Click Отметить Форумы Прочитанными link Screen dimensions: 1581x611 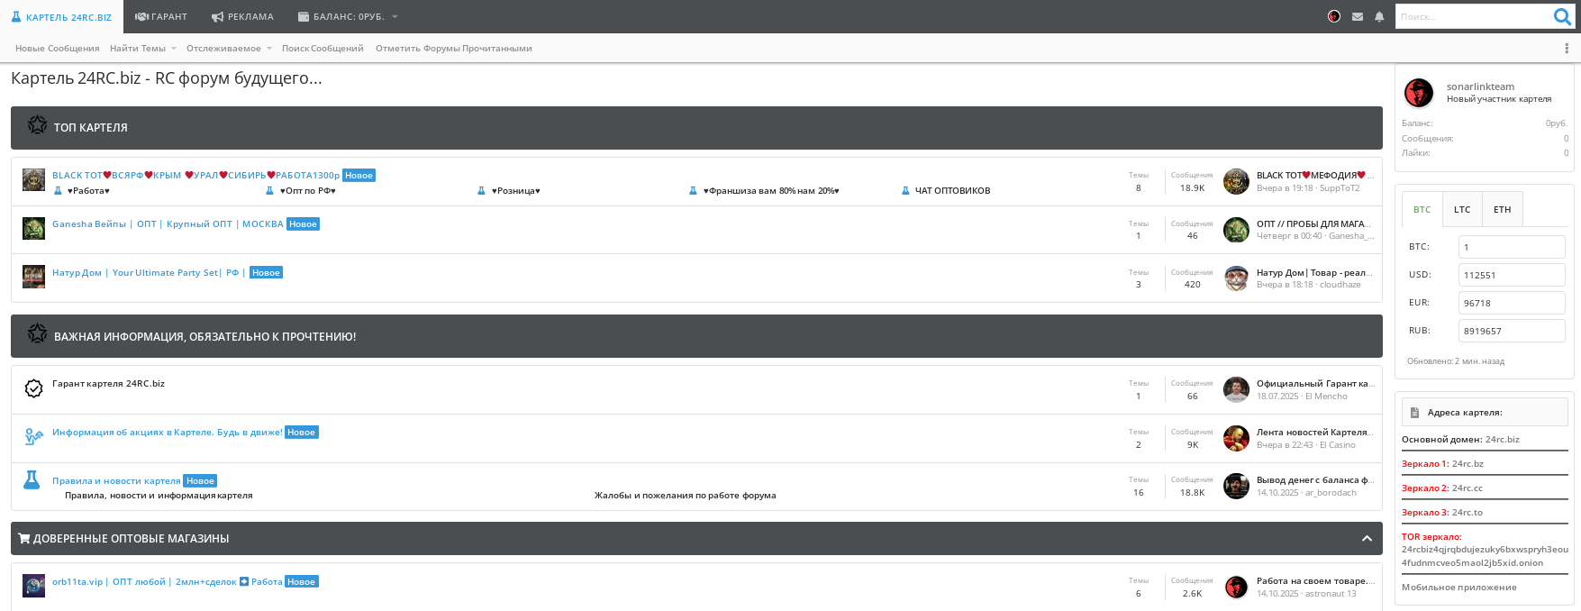coord(453,49)
